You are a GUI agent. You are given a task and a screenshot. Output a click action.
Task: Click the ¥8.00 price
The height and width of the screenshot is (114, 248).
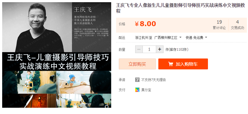click(145, 24)
